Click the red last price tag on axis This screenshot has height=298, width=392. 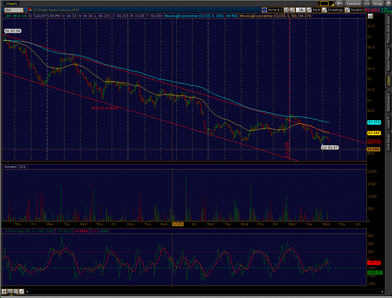tap(374, 141)
